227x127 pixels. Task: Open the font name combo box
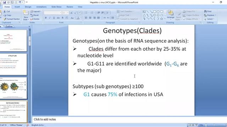coord(52,13)
